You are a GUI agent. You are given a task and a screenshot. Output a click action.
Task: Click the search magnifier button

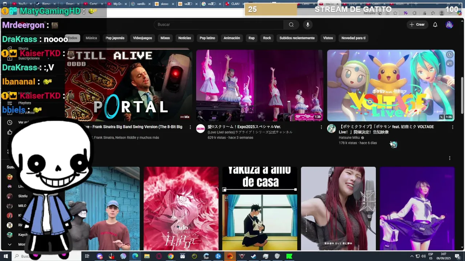coord(291,25)
